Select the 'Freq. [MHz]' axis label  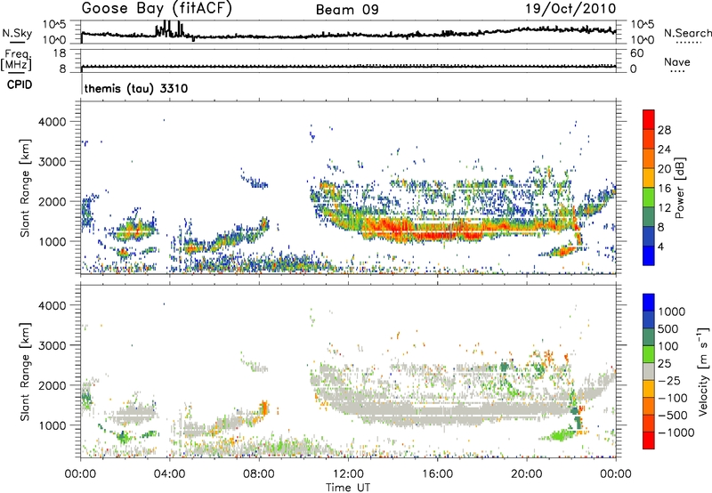pyautogui.click(x=16, y=60)
